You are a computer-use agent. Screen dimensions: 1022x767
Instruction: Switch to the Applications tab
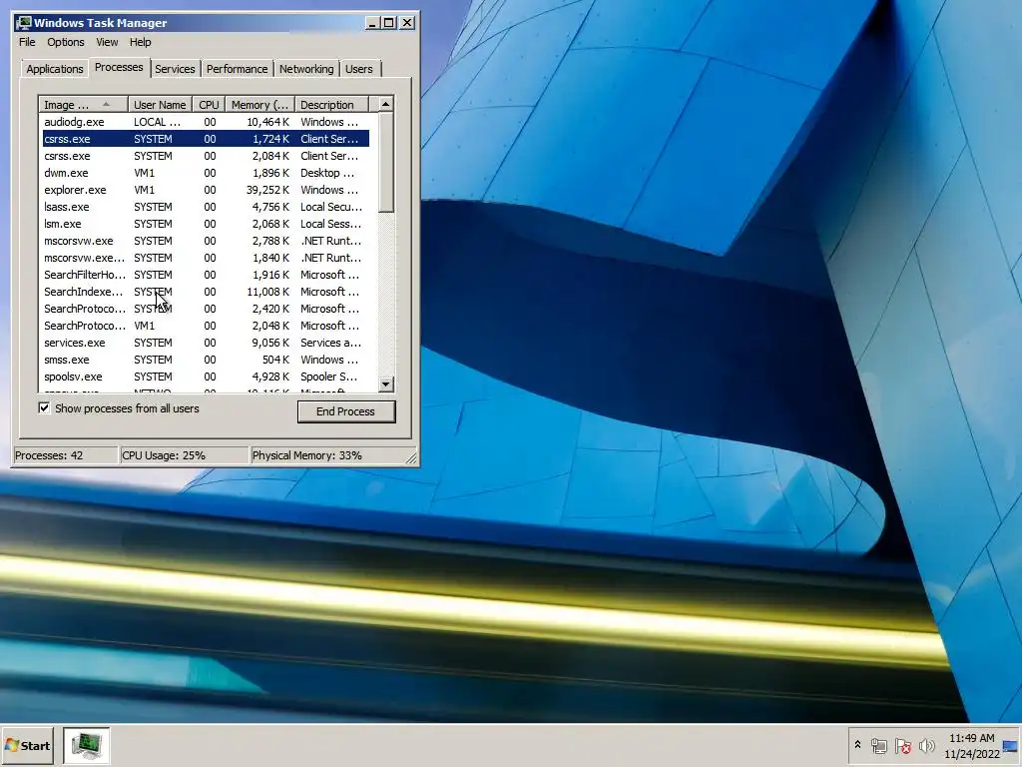point(55,69)
